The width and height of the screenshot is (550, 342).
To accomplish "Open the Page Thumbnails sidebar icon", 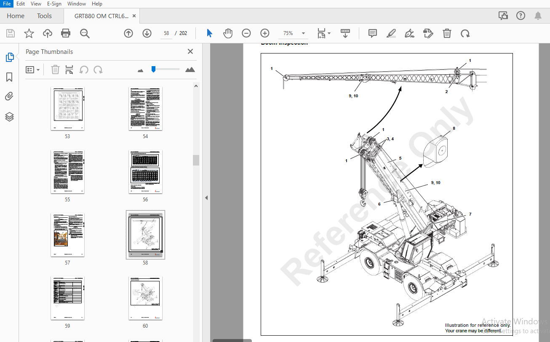I will pos(9,57).
